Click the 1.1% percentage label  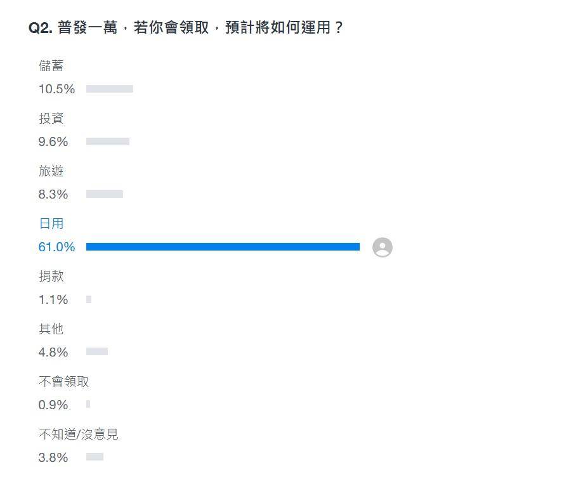point(53,299)
